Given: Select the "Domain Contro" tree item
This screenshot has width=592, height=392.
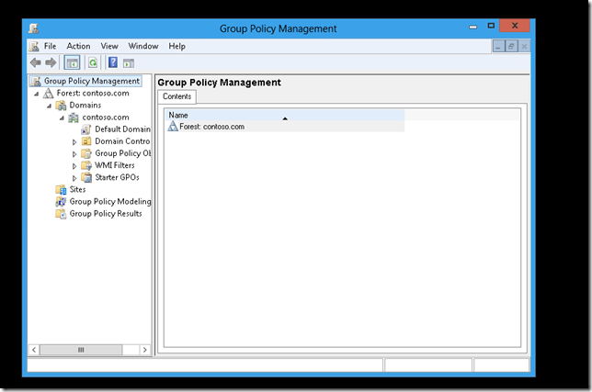Looking at the screenshot, I should (x=122, y=141).
